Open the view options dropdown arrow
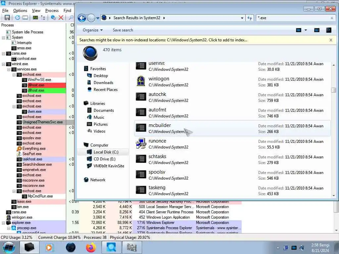 306,30
